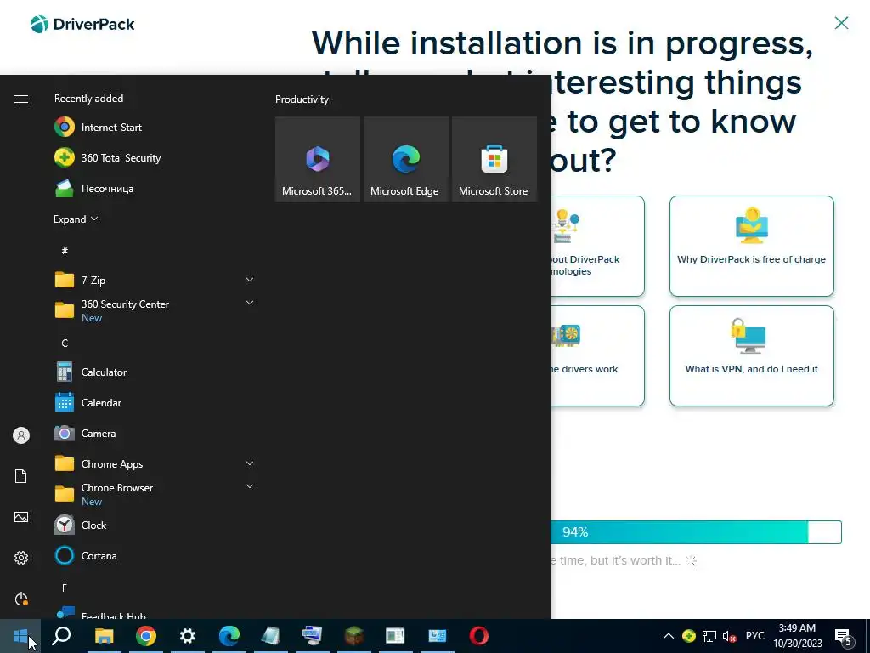Launch 360 Total Security app

pos(154,157)
